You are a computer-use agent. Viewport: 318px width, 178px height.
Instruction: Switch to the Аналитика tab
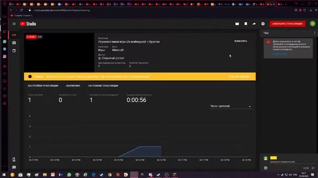coord(73,86)
